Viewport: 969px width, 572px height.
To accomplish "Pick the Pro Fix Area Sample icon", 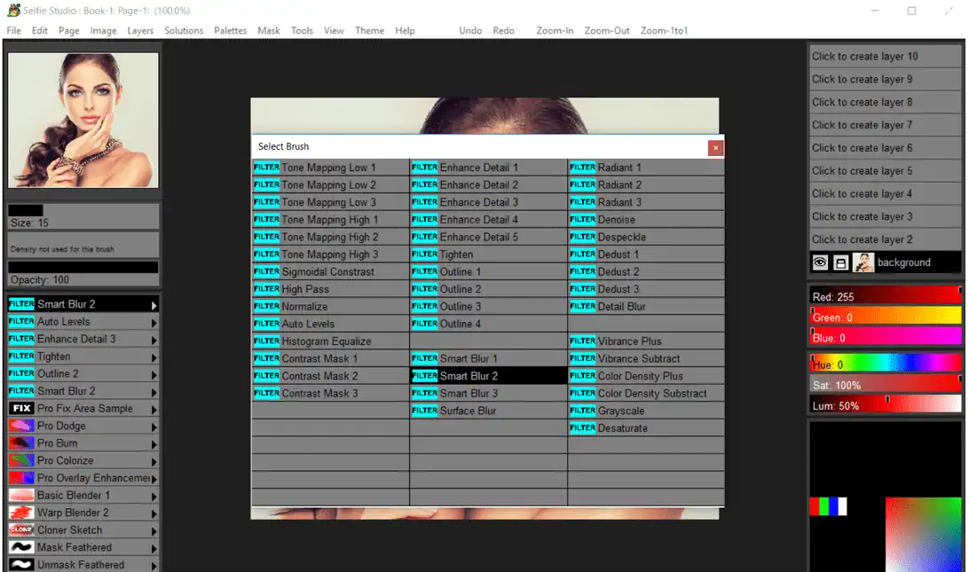I will (21, 409).
